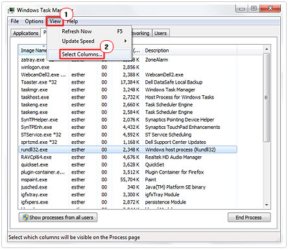Click Synaptics TouchPad Enhancements description
This screenshot has height=250, width=288.
pyautogui.click(x=183, y=128)
